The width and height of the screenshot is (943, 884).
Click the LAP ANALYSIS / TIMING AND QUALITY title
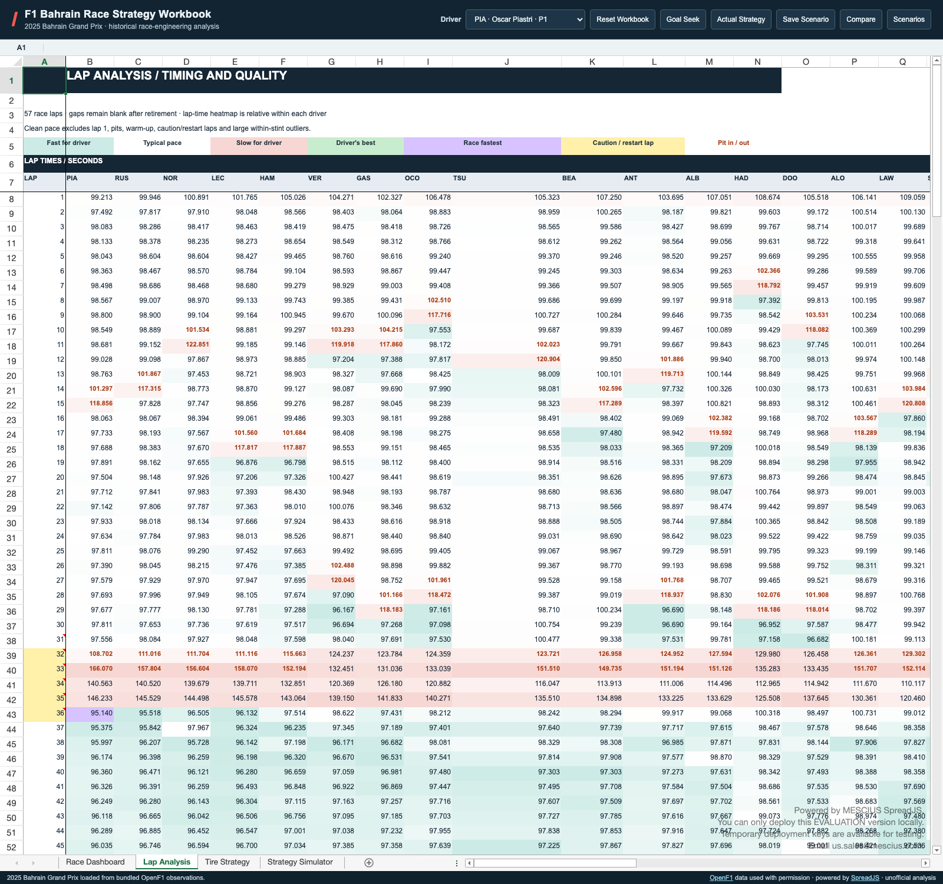[x=177, y=75]
